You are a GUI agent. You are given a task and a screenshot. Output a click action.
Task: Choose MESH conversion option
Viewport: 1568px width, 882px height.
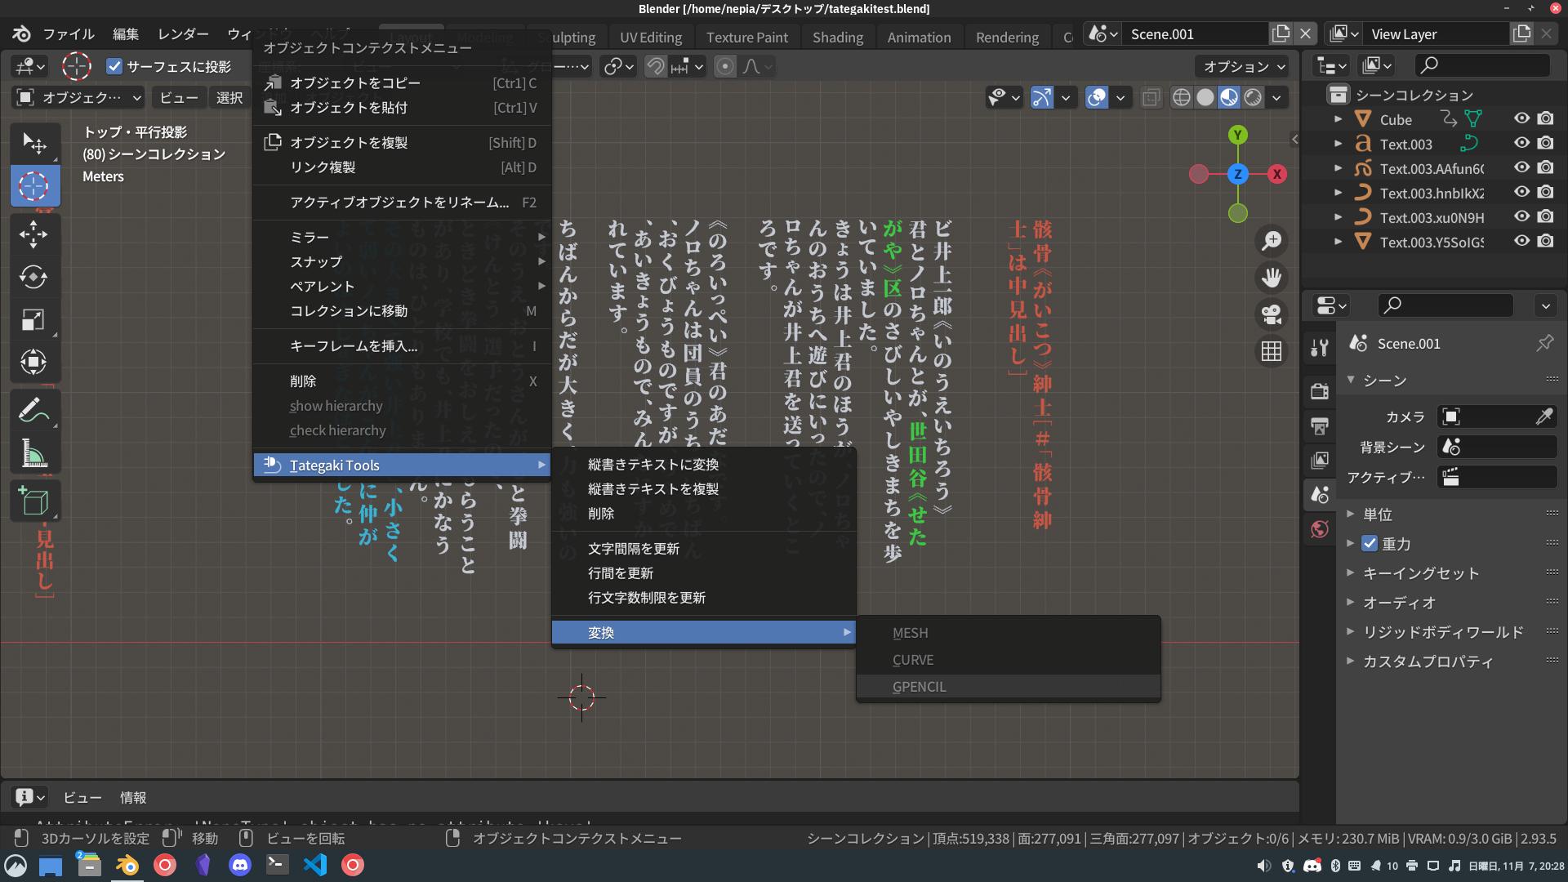pyautogui.click(x=1008, y=633)
